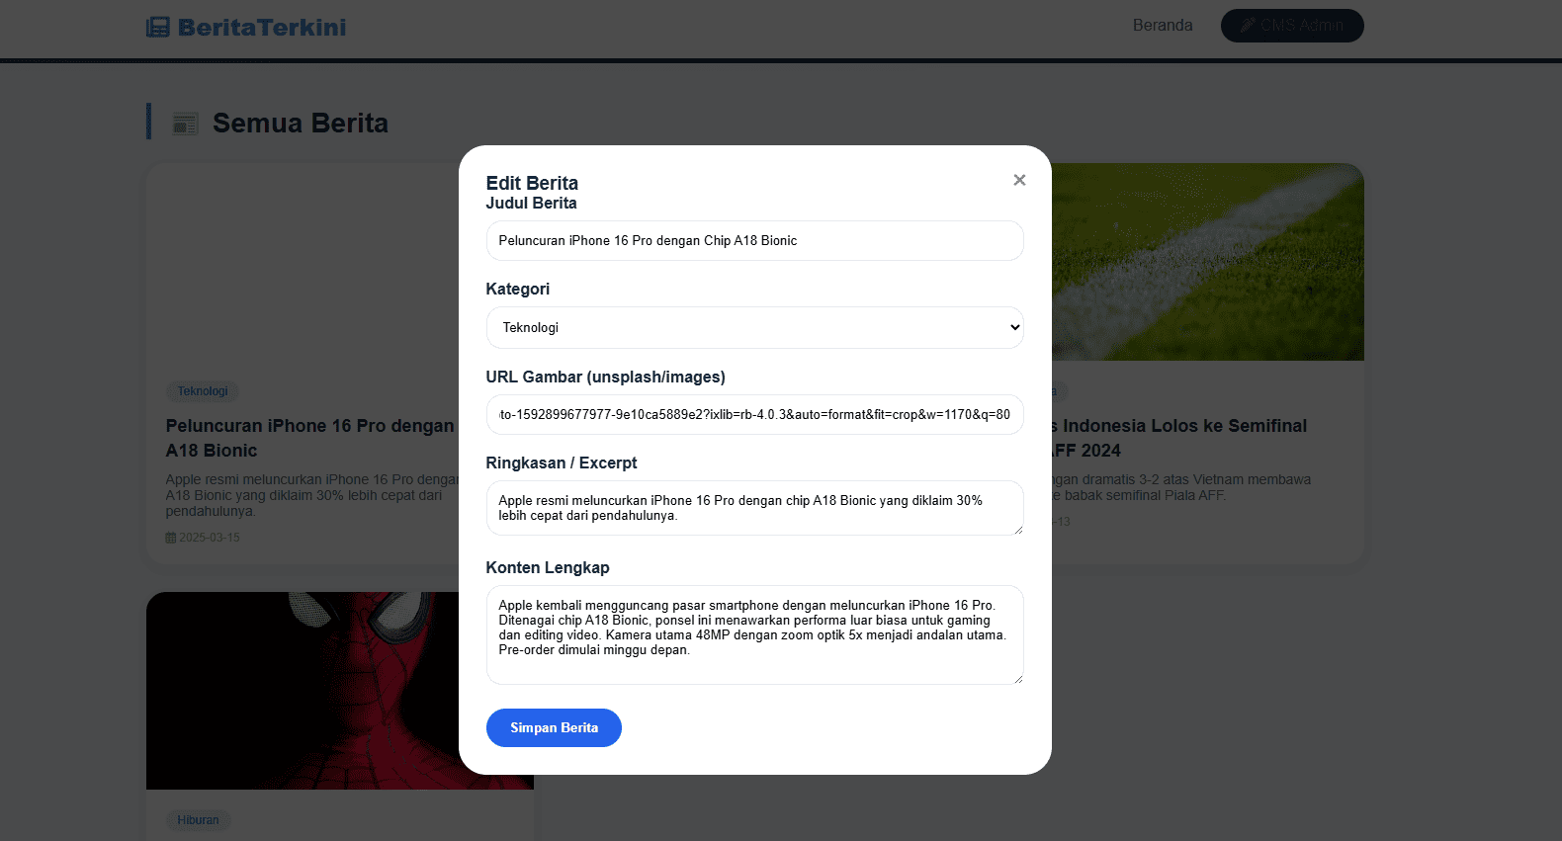
Task: Click the BeritaTerkini book logo icon
Action: 158,27
